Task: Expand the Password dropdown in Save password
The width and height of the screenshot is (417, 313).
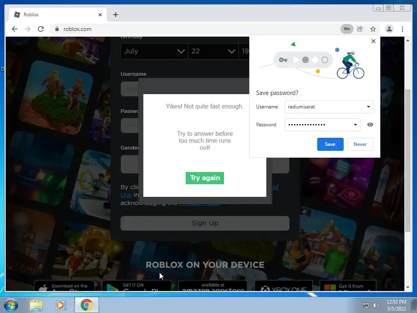Action: [355, 125]
